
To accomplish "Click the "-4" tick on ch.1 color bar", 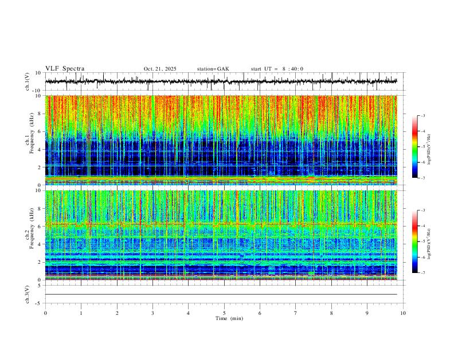I will click(422, 131).
